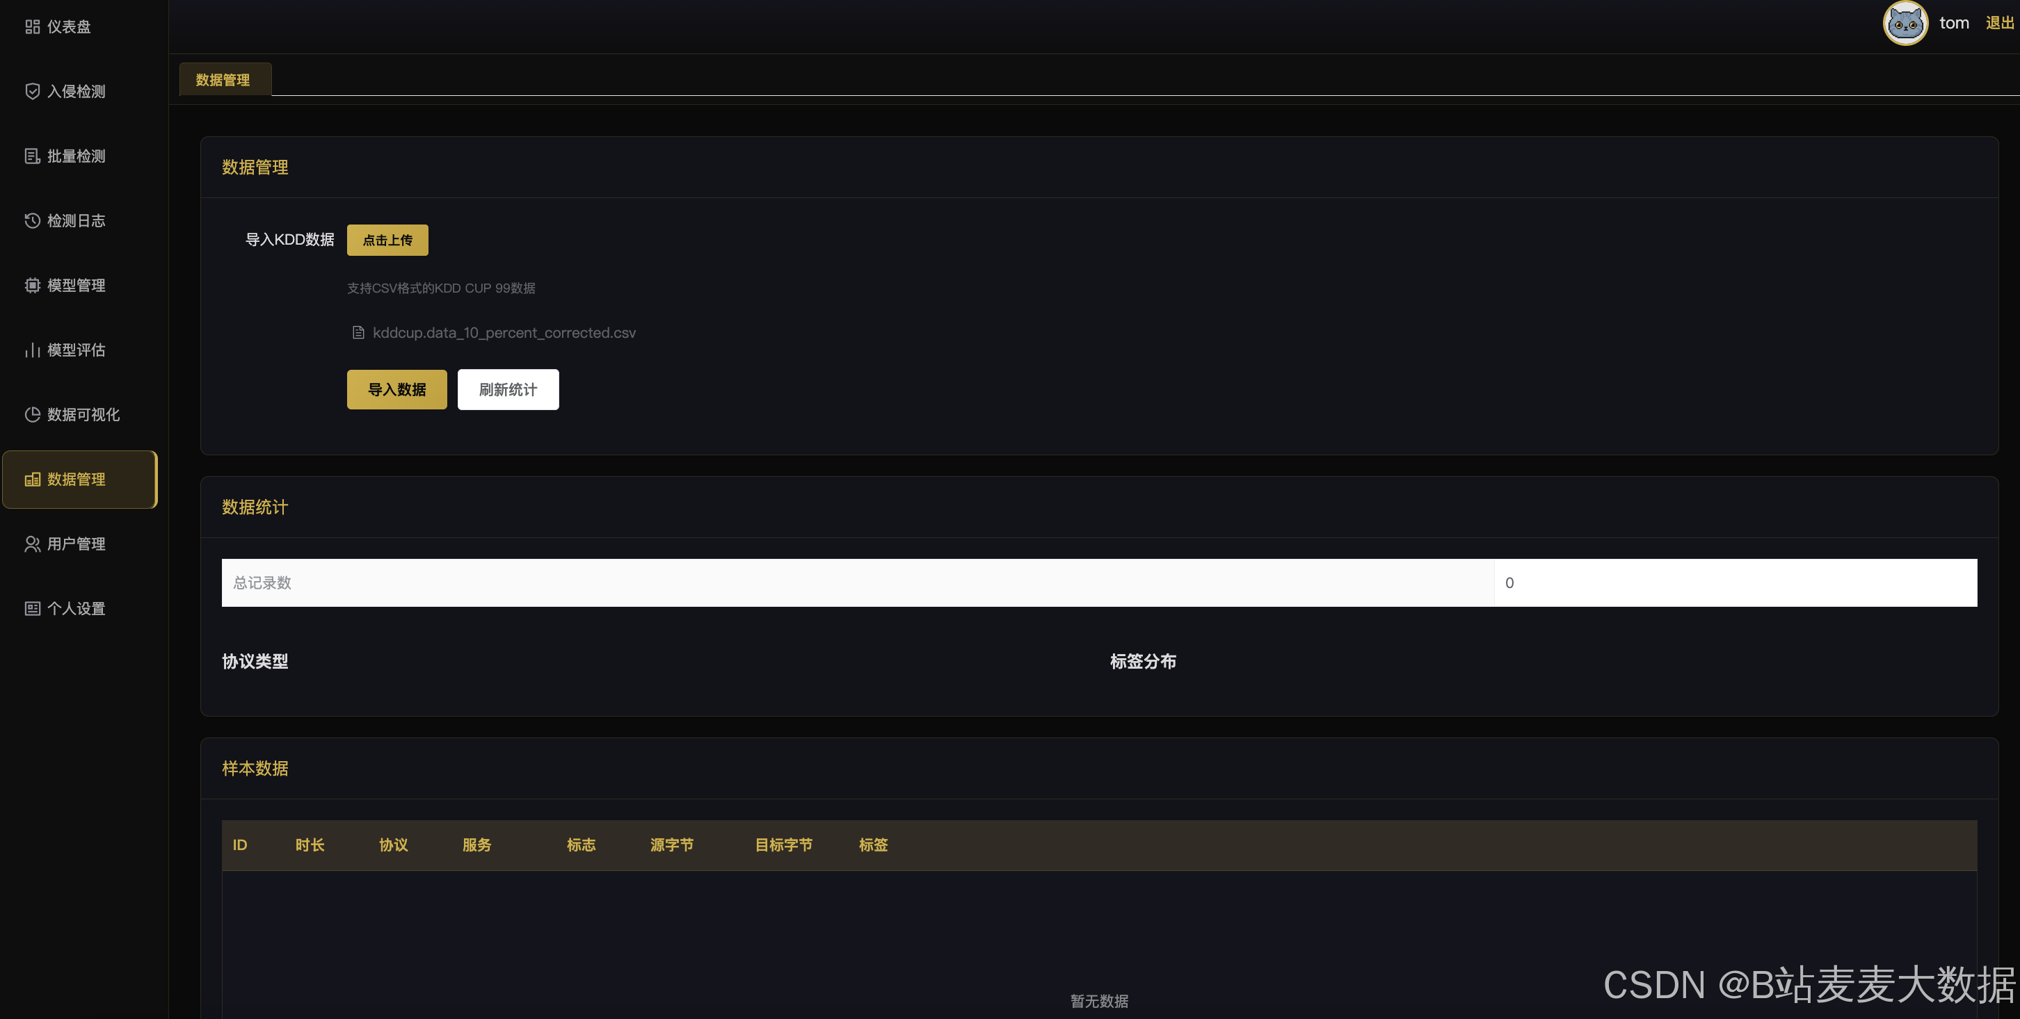
Task: Click the 退出 logout link
Action: [1999, 24]
